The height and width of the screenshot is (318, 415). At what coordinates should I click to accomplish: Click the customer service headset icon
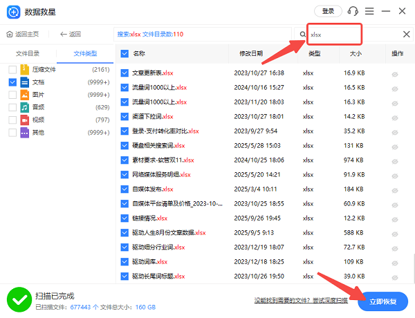point(353,11)
